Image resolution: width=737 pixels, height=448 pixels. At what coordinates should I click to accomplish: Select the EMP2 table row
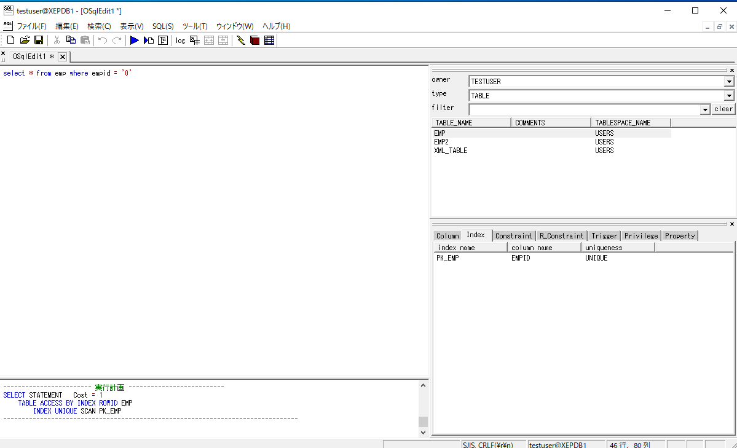coord(441,142)
